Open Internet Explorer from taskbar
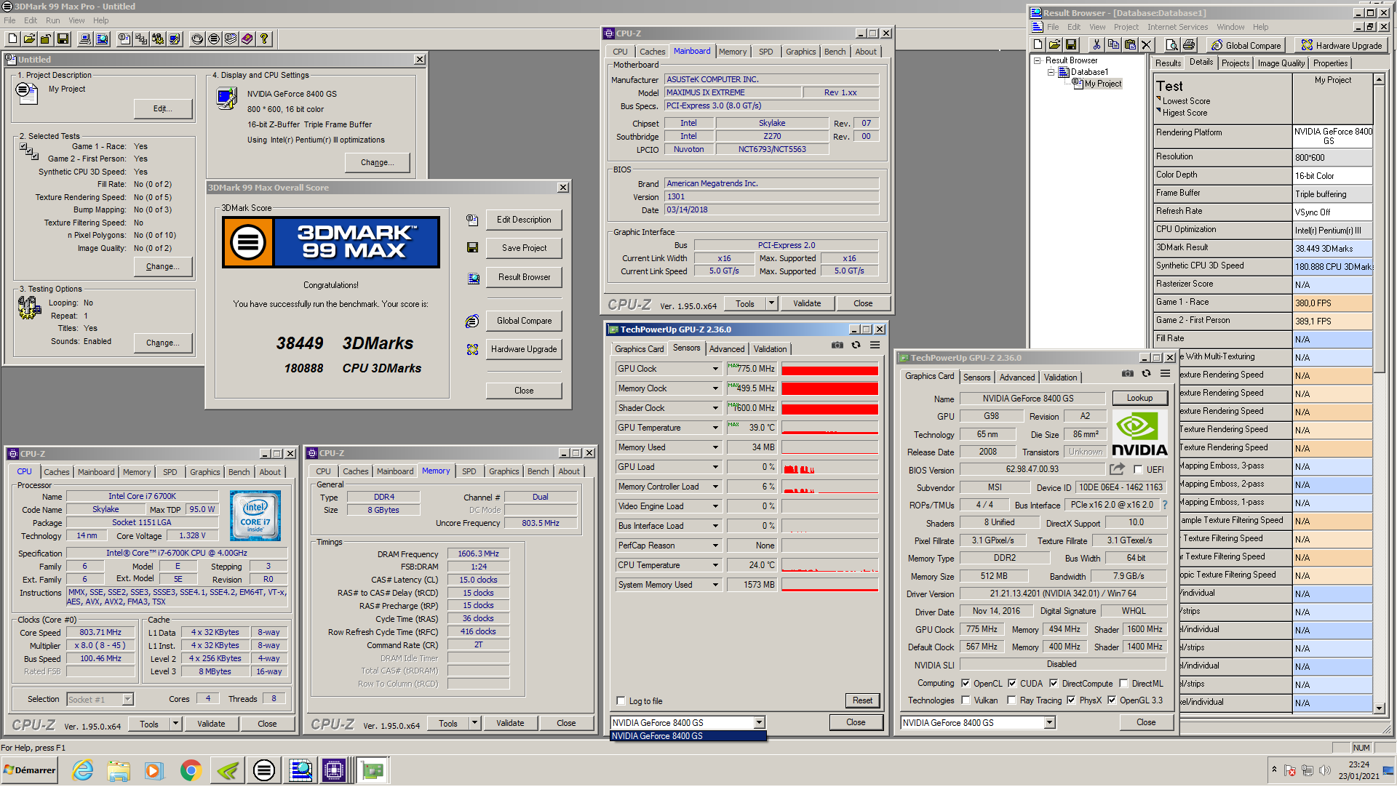Screen dimensions: 1397x787 [x=83, y=770]
